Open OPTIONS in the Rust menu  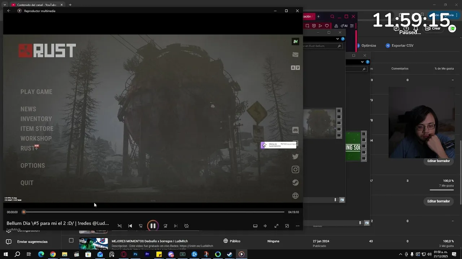point(32,165)
